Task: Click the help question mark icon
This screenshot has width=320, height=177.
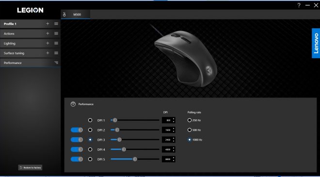Action: (299, 5)
